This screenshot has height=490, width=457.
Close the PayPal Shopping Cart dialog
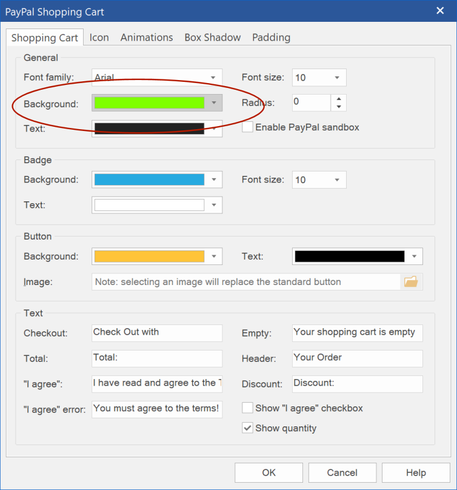click(440, 11)
